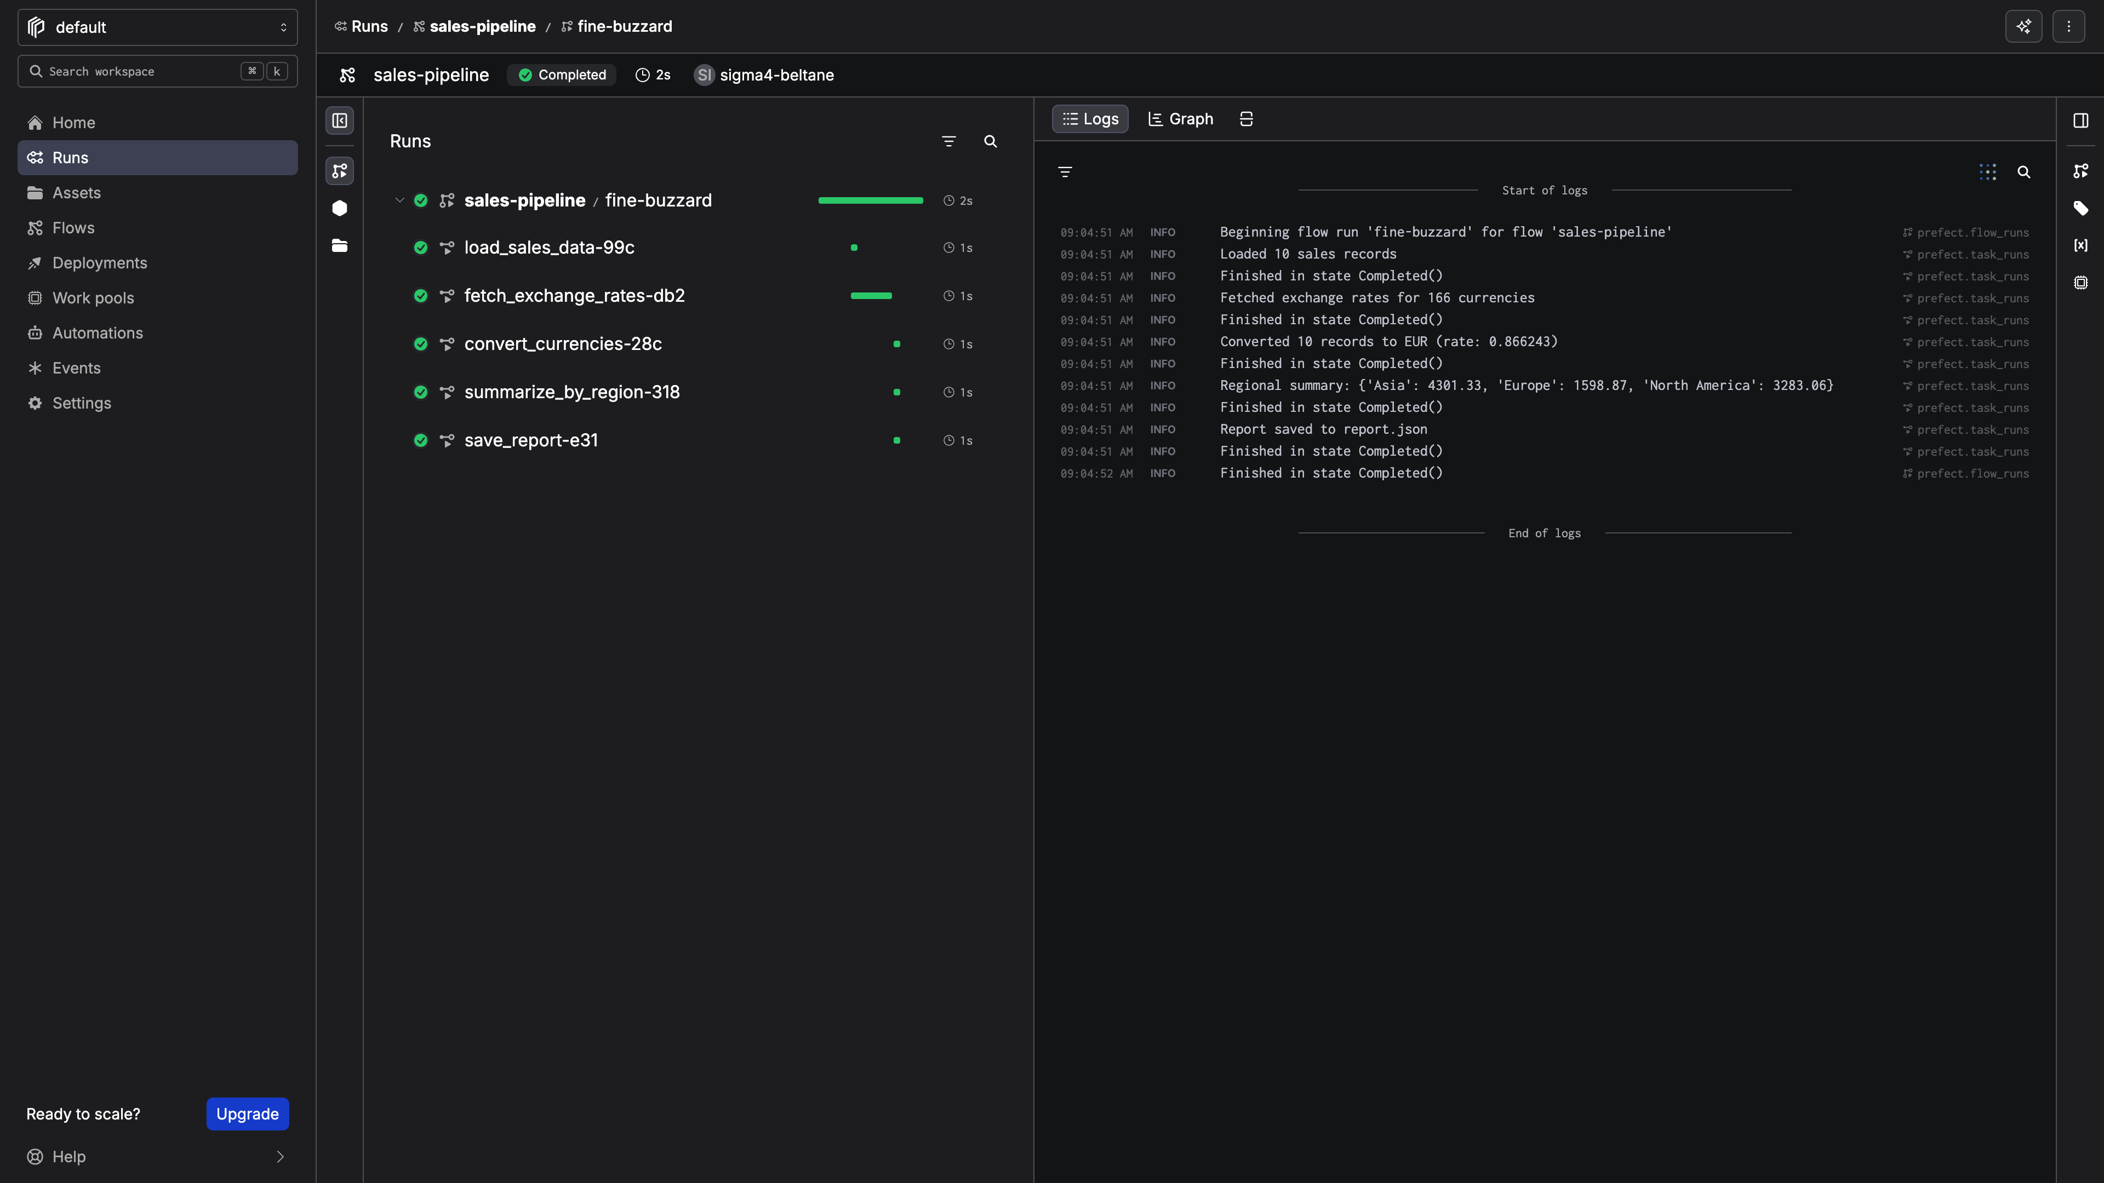
Task: Open the parameters [x] icon on right sidebar
Action: click(x=2080, y=245)
